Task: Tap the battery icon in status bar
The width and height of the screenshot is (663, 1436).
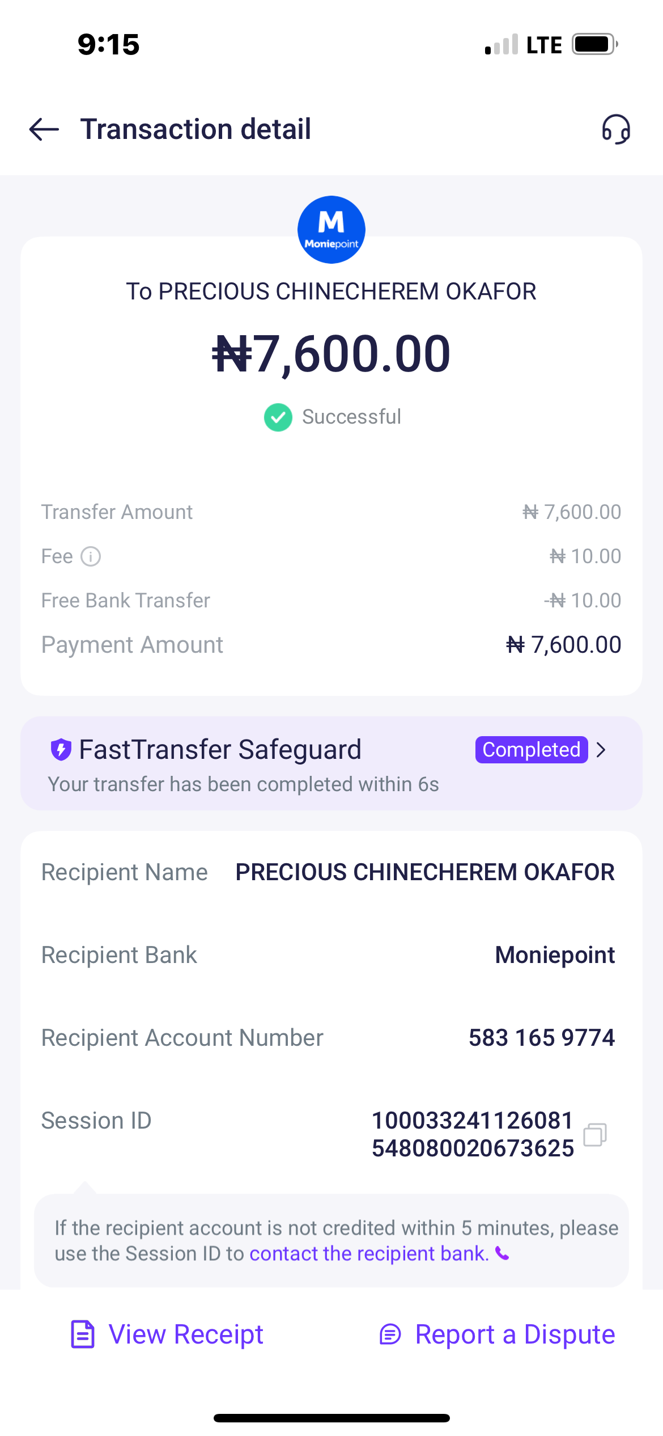Action: (x=594, y=44)
